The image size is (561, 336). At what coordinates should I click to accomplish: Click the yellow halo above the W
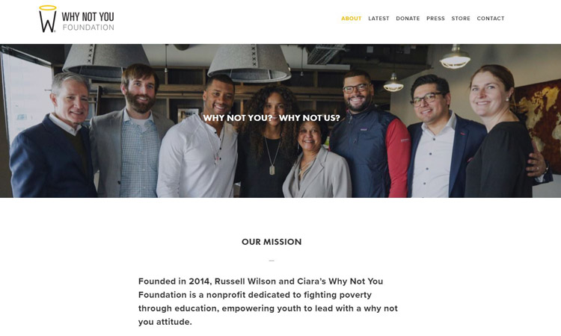[x=48, y=7]
